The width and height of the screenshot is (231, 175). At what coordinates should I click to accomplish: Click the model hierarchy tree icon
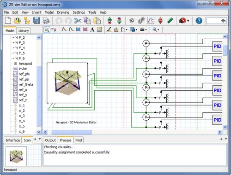27,20
